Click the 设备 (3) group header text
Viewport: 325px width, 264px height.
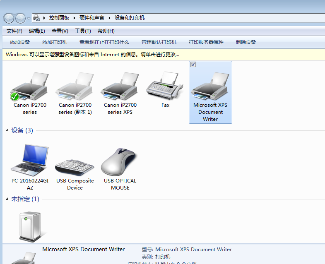22,130
